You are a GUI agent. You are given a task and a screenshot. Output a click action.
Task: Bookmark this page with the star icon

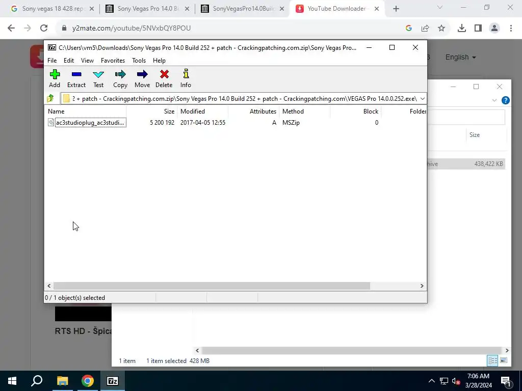click(x=441, y=29)
